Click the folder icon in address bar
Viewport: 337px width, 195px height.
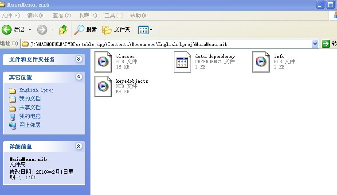tap(25, 44)
